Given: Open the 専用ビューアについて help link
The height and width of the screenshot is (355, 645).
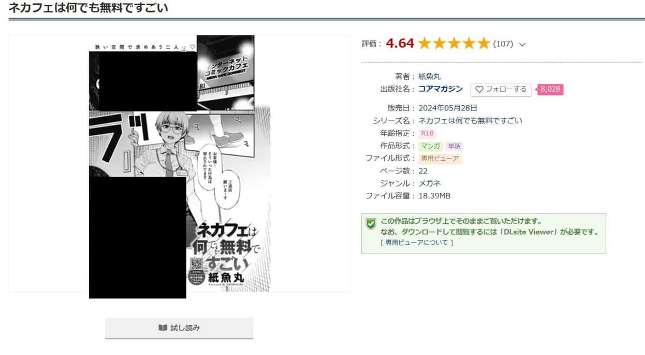Looking at the screenshot, I should click(x=417, y=242).
